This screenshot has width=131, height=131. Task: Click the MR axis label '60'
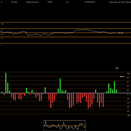(x=128, y=82)
